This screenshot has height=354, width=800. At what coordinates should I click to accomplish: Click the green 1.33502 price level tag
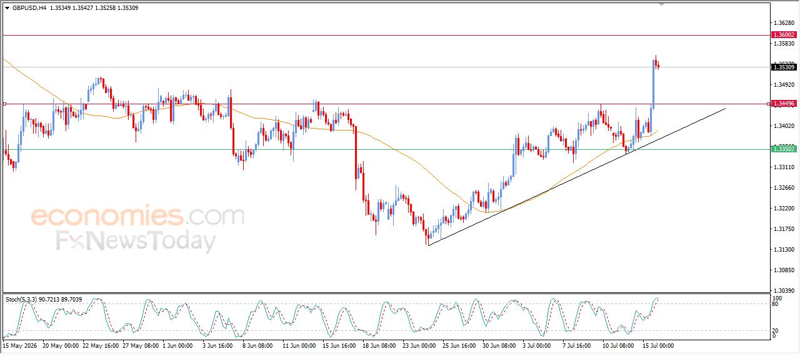784,149
